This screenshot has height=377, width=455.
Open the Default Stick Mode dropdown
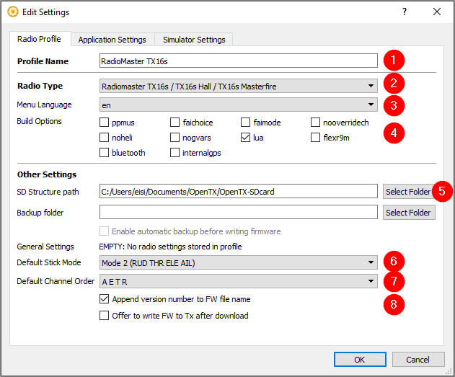[x=239, y=262]
